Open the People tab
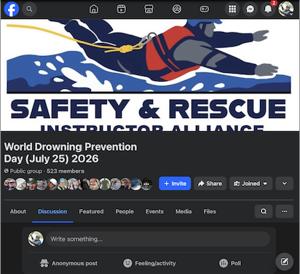 point(125,211)
